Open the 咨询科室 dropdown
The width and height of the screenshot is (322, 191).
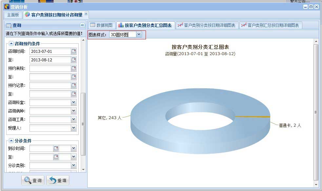click(x=74, y=102)
